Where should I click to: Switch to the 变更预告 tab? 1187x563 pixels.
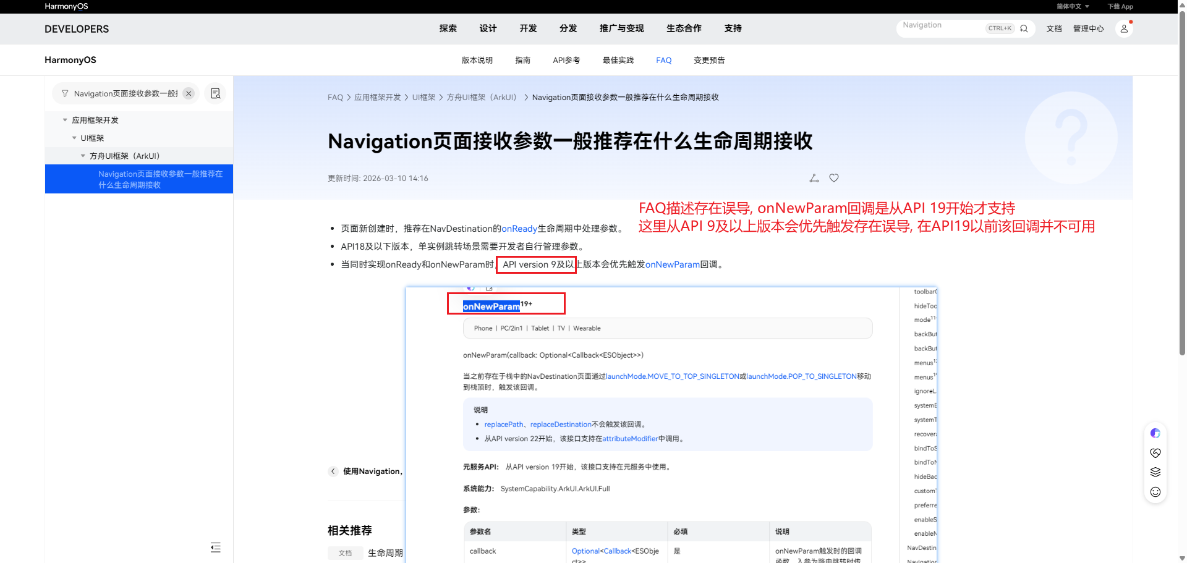[x=709, y=60]
